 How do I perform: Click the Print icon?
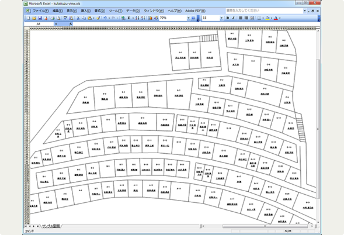coord(52,18)
